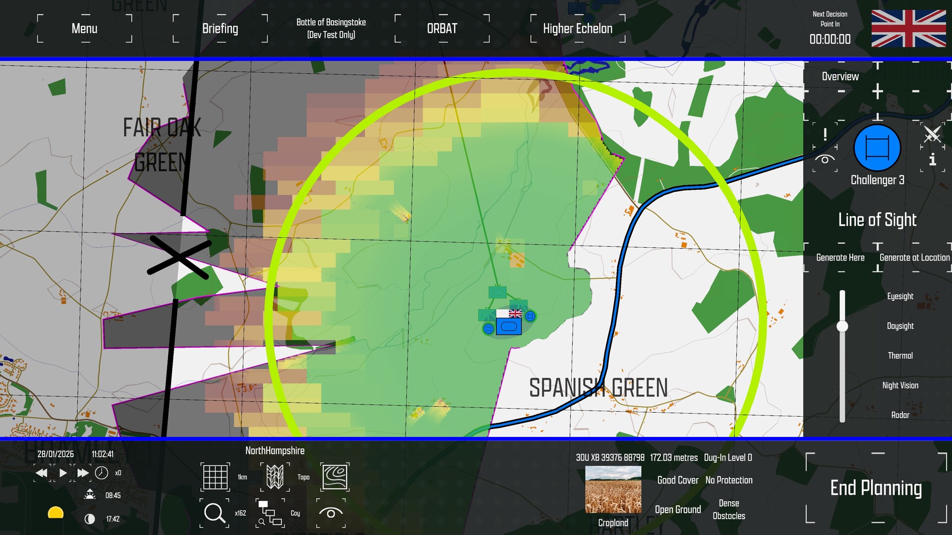Click the FAIR OAK GREEN map label
The image size is (952, 535).
tap(162, 145)
